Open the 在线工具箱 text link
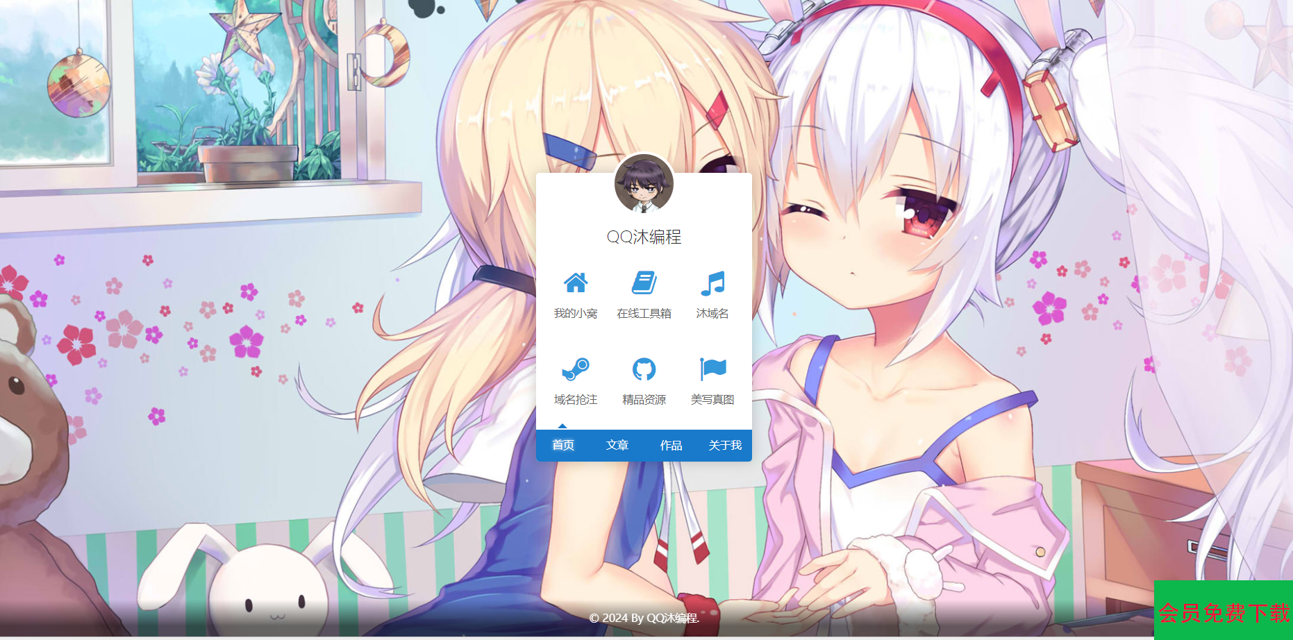1293x640 pixels. (x=644, y=314)
